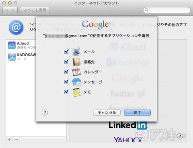Click the gmail.com account prompt text
This screenshot has width=193, height=148.
(x=96, y=36)
